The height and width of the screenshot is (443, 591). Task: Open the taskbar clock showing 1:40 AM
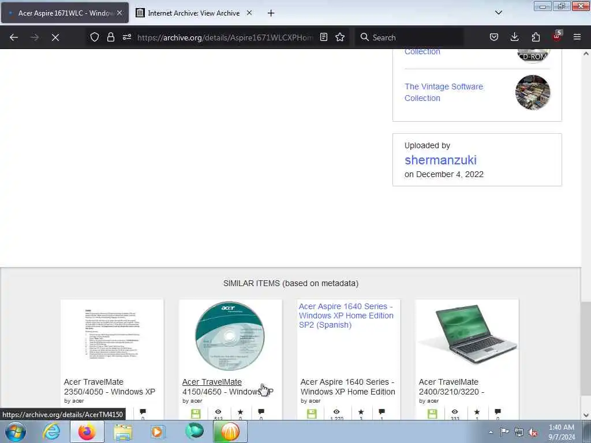(562, 432)
